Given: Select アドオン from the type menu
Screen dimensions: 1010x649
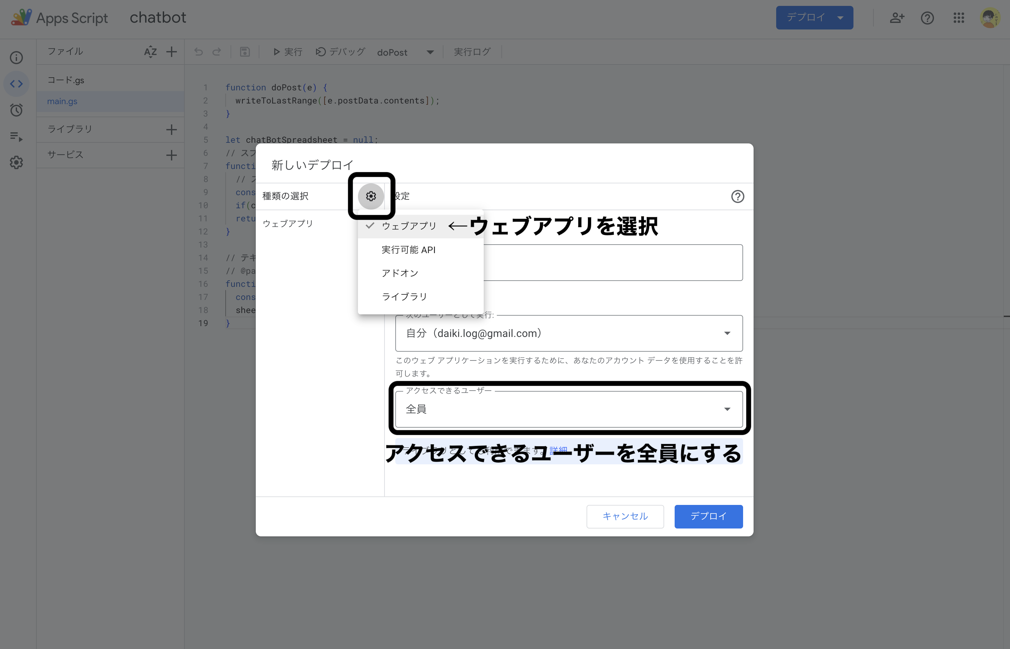Looking at the screenshot, I should (x=421, y=273).
